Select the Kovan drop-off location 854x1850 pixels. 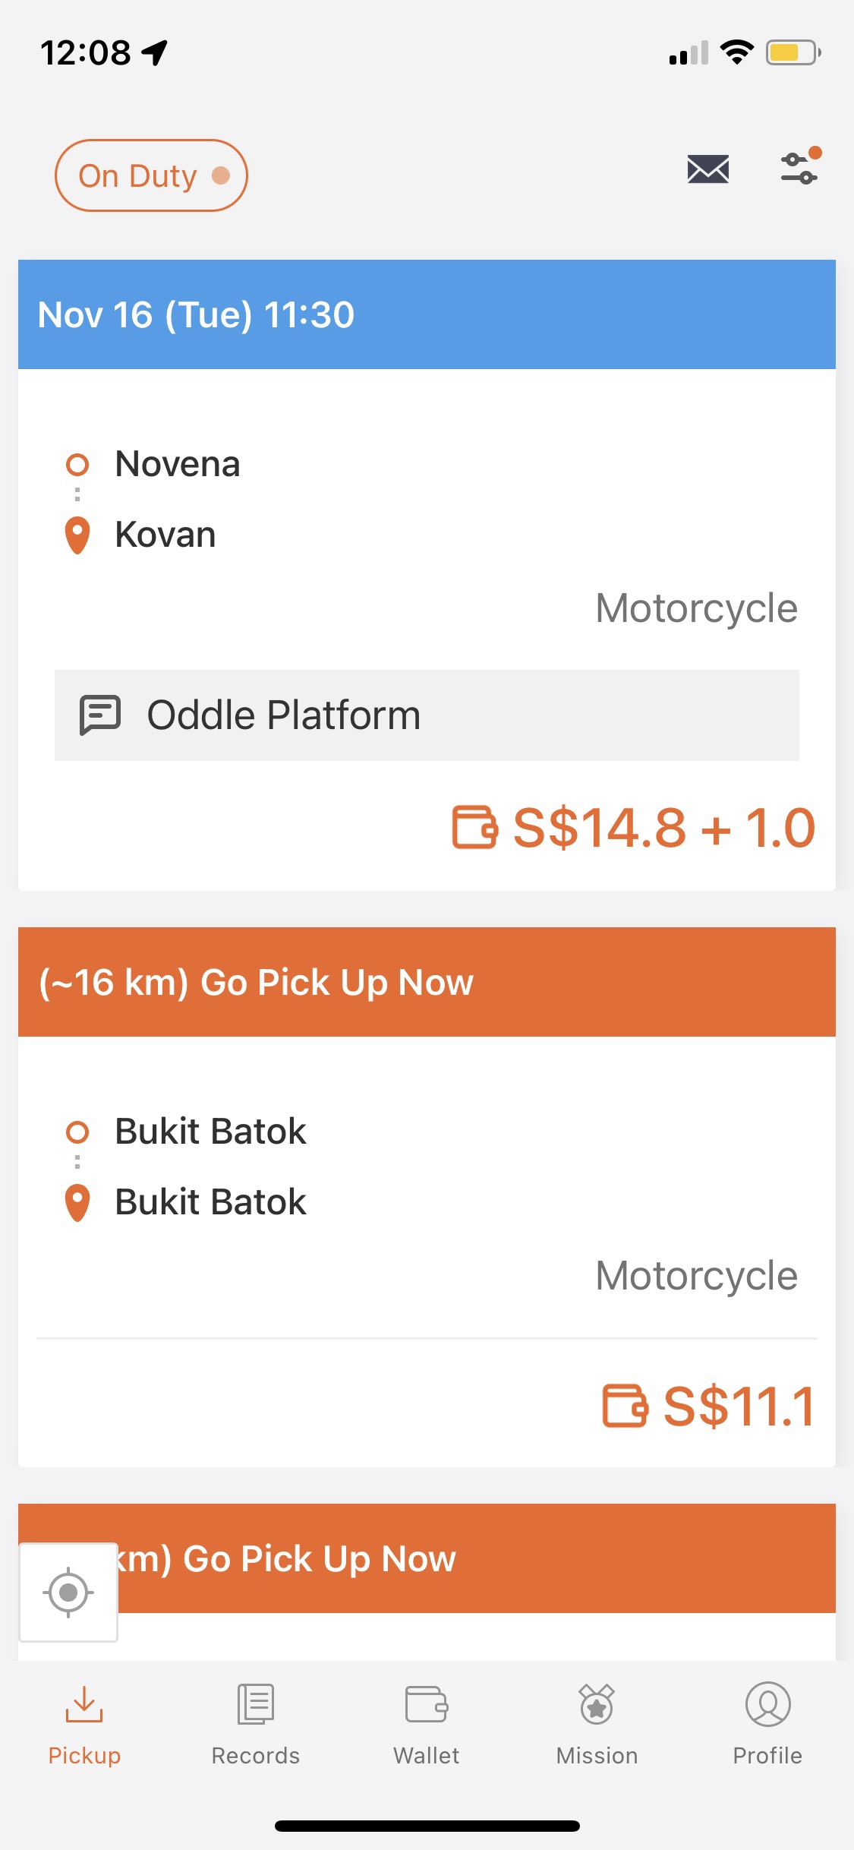(x=165, y=535)
